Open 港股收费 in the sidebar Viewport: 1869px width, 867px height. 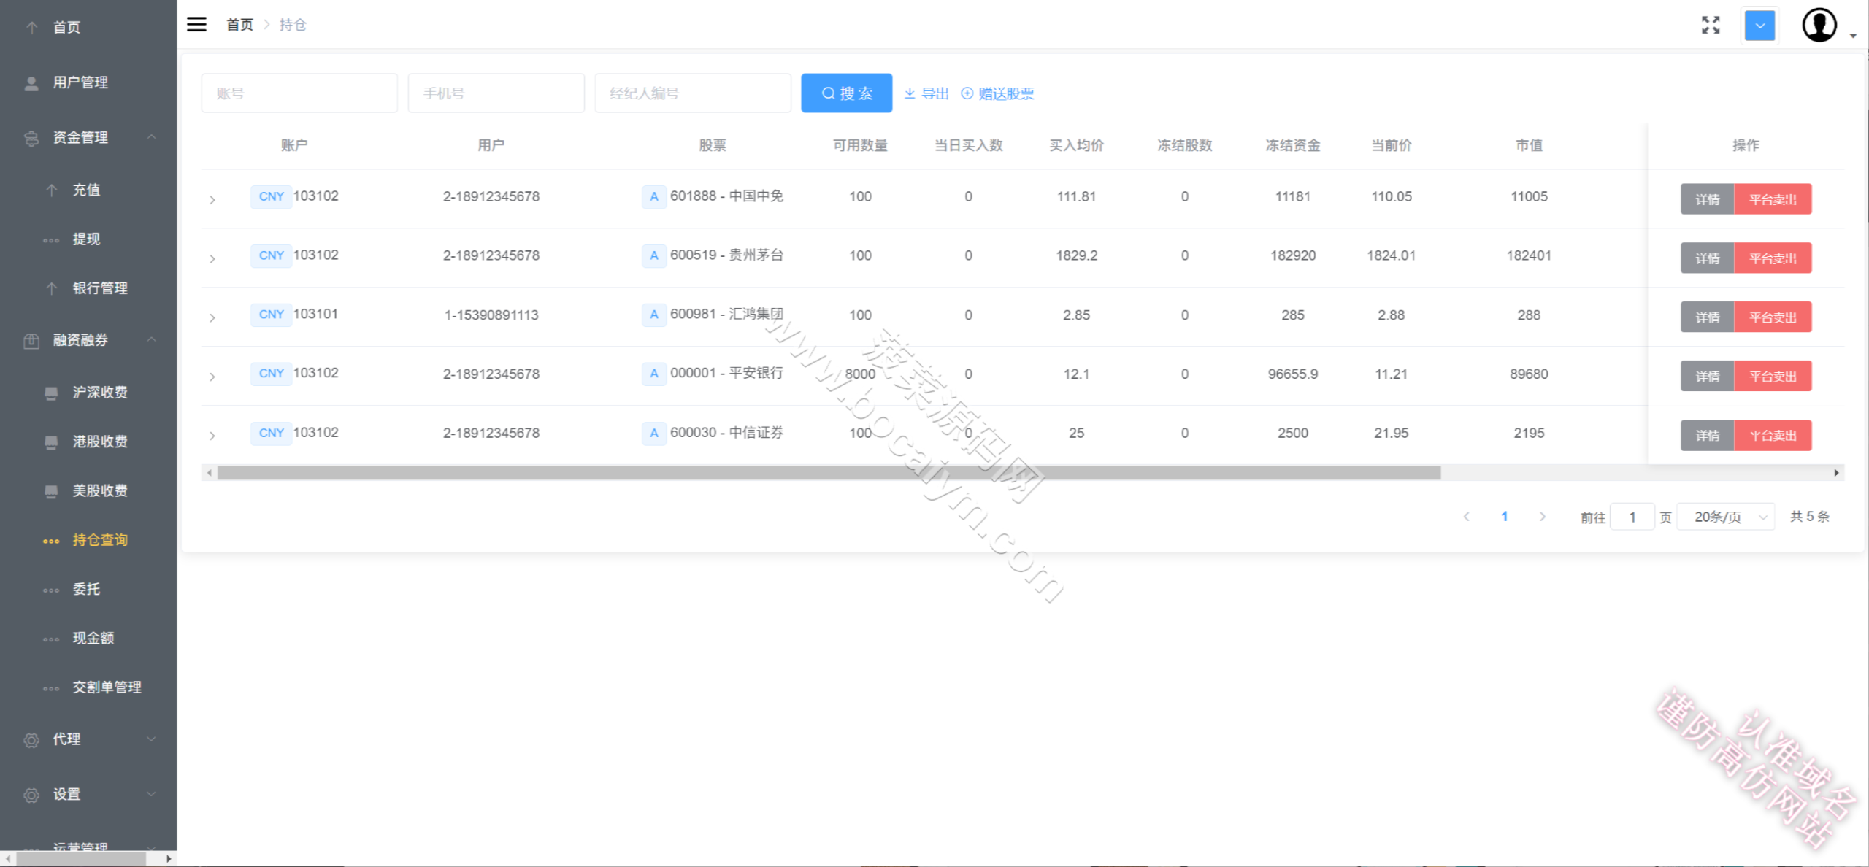point(88,442)
